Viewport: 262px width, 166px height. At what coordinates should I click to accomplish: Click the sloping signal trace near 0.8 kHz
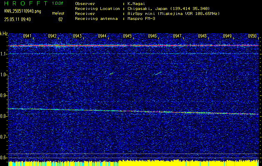(133, 111)
